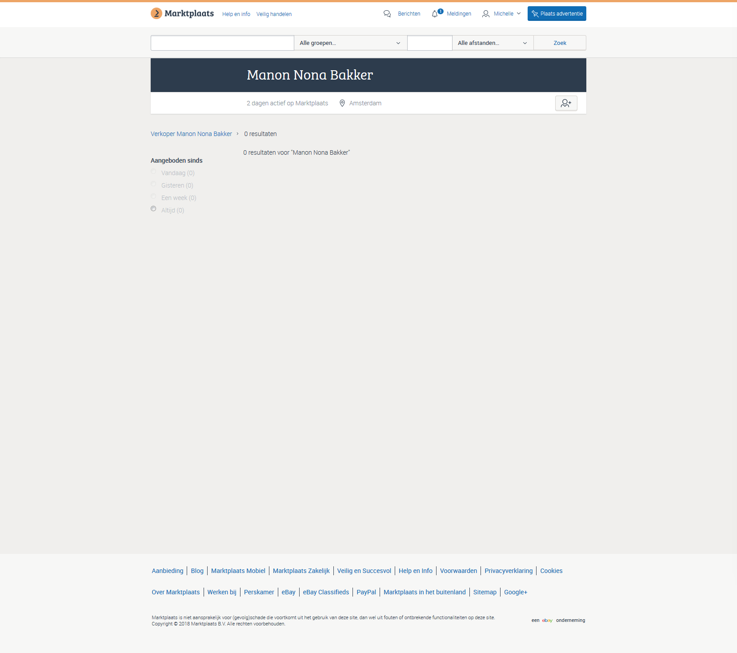The width and height of the screenshot is (737, 653).
Task: Click the Manon Nona Bakker heading
Action: point(310,75)
